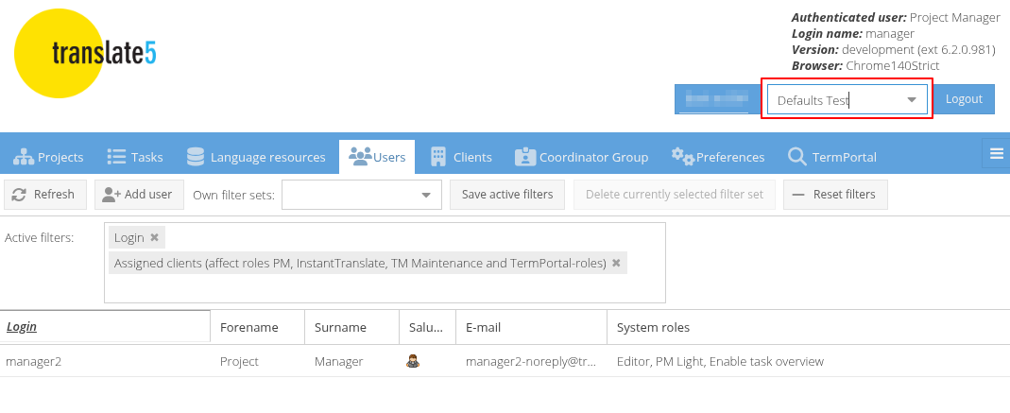Remove the Login active filter
The width and height of the screenshot is (1010, 413).
coord(155,237)
